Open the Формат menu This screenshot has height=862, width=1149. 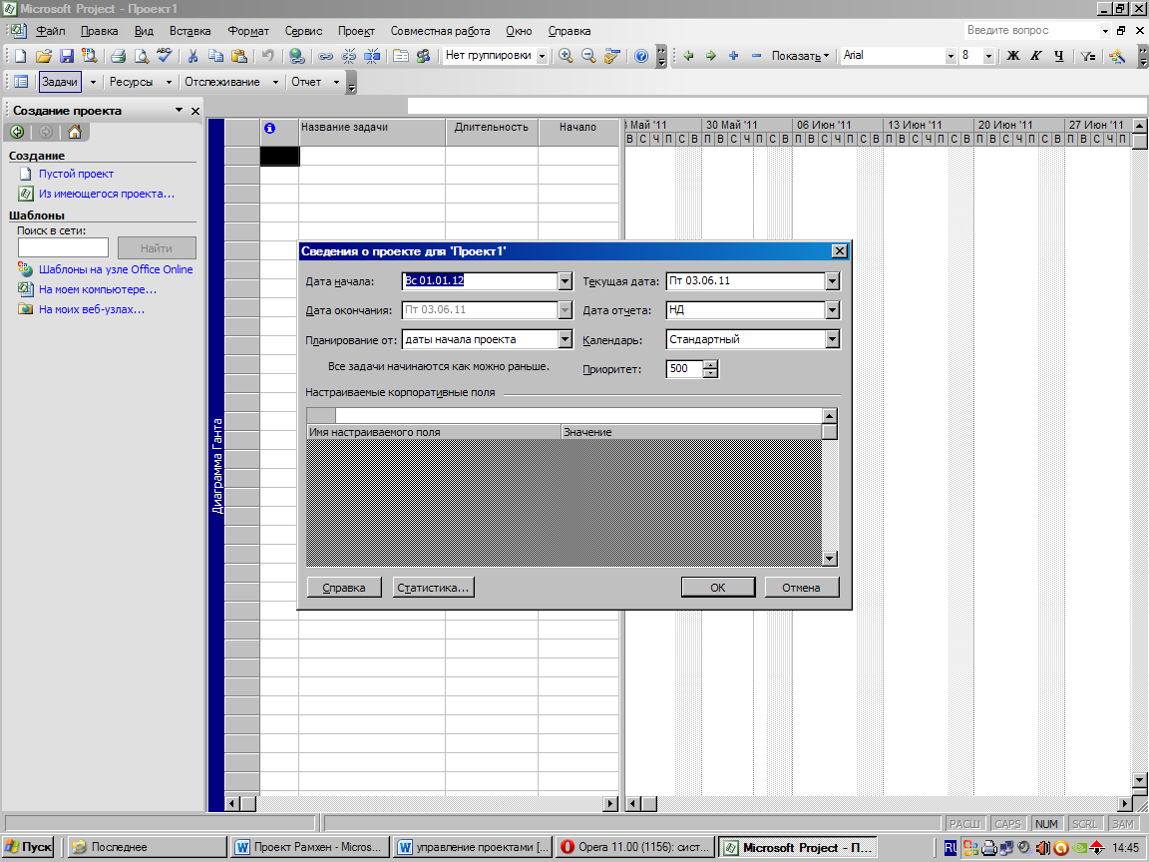click(248, 31)
